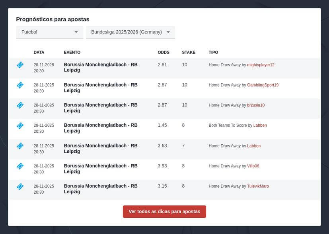329x234 pixels.
Task: Open Labben's link on the Both Teams To Score tip
Action: pos(260,126)
